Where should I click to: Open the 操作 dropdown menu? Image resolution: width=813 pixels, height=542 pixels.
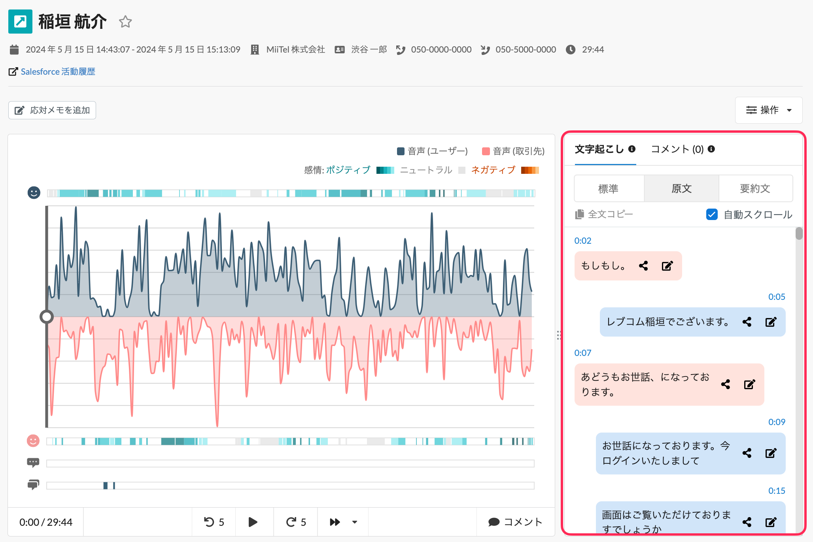coord(769,110)
